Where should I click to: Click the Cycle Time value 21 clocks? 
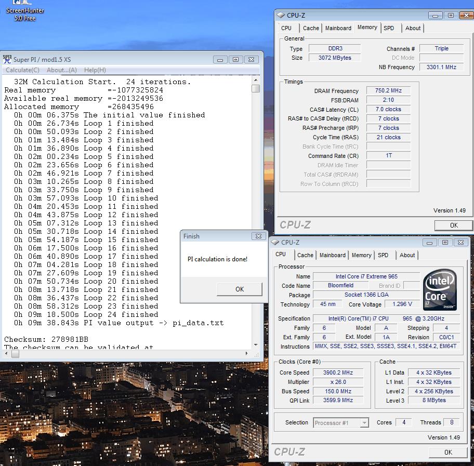click(388, 137)
